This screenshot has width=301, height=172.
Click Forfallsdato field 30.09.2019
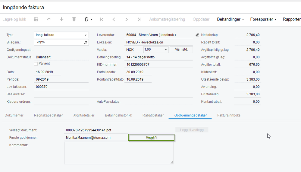click(x=138, y=72)
